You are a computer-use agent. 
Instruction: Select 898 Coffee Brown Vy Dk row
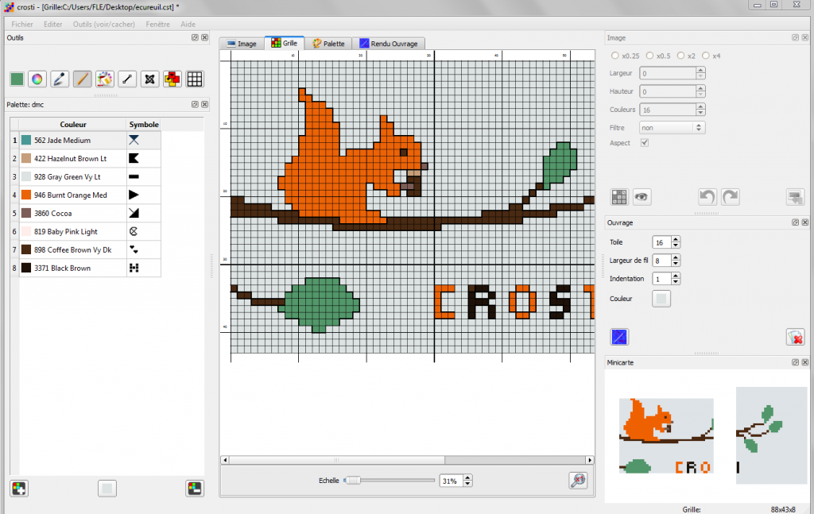(x=85, y=249)
